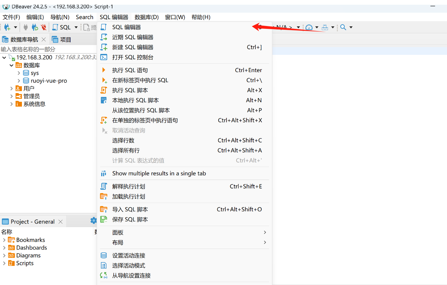Screen dimensions: 447x285
Task: Click the reconnect plug icon in toolbar
Action: 35,27
